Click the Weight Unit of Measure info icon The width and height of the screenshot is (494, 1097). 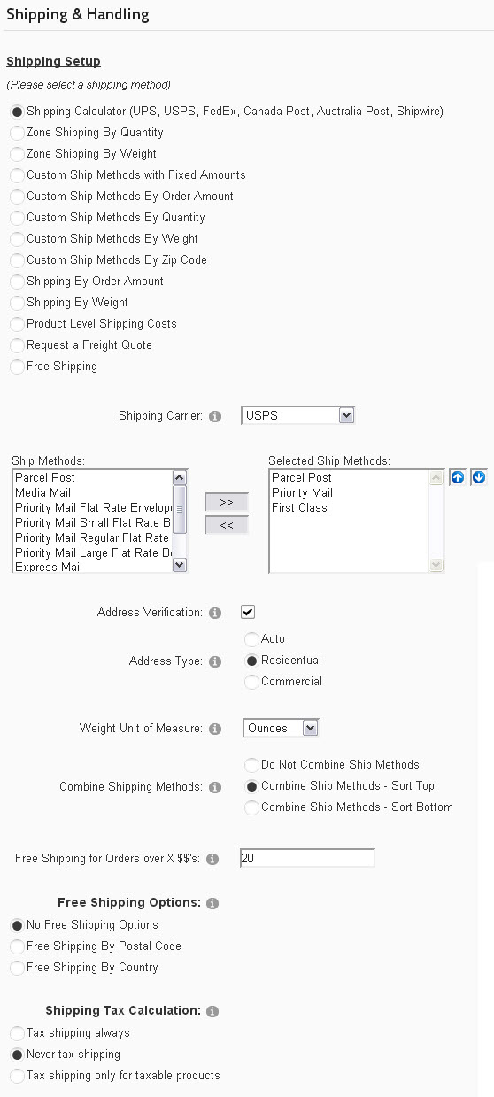click(x=215, y=730)
